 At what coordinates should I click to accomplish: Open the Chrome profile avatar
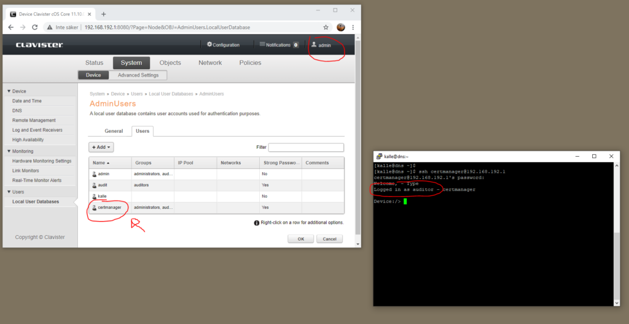(x=341, y=27)
